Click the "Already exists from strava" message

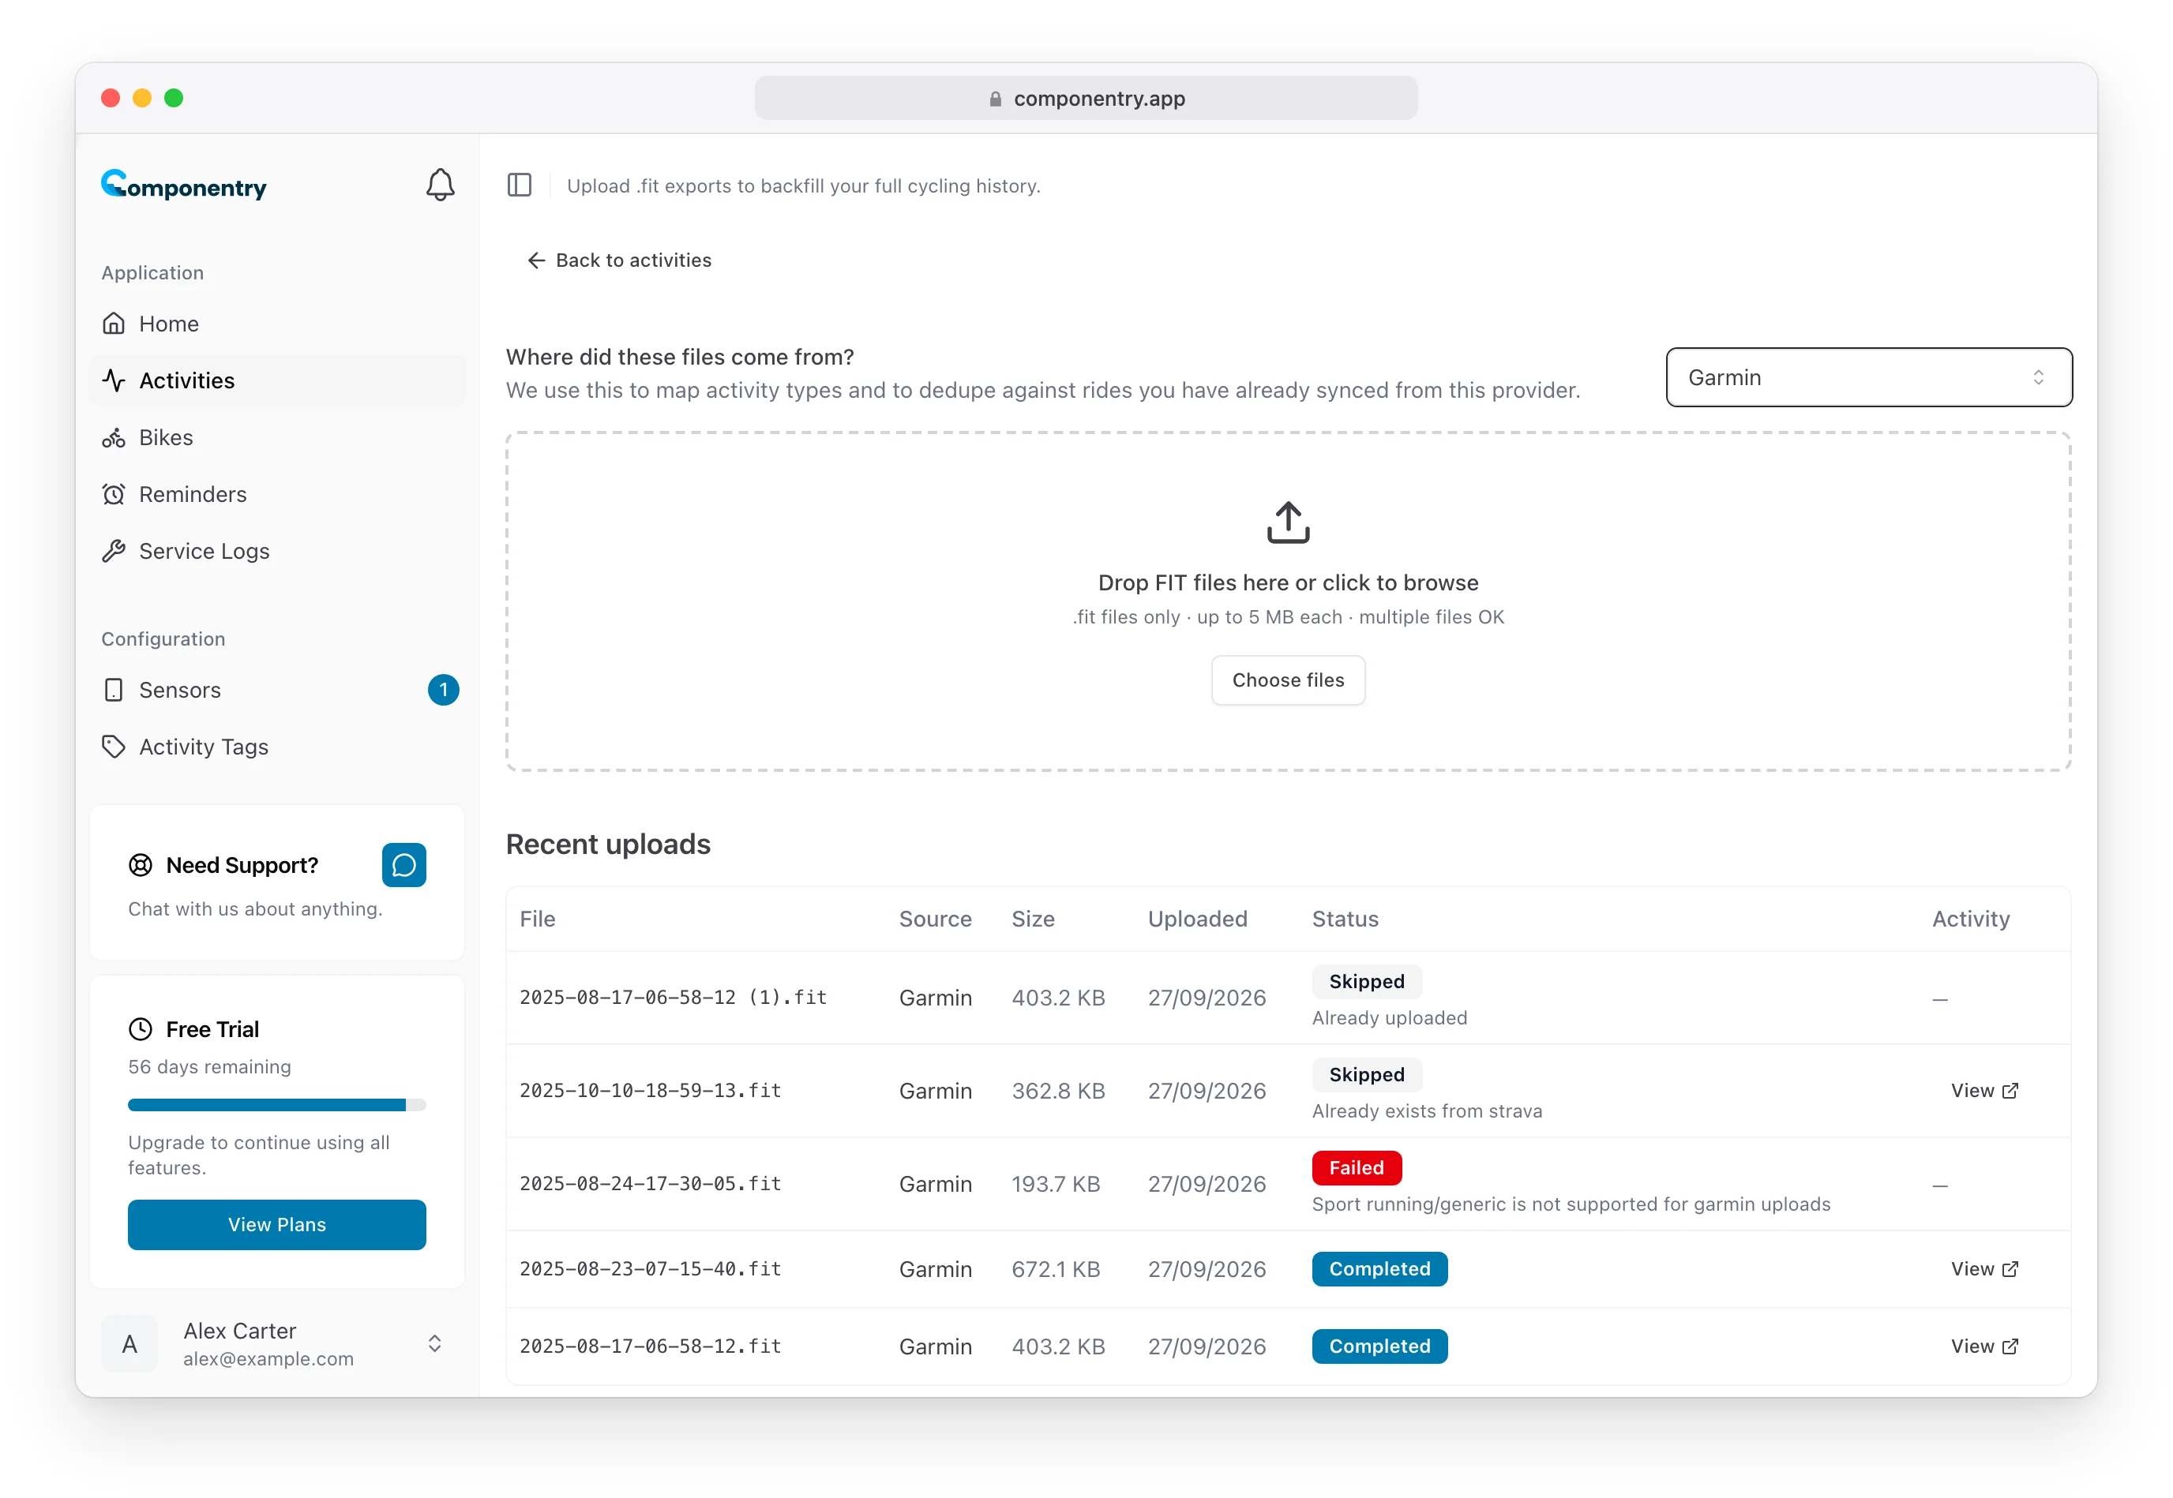(1427, 1110)
